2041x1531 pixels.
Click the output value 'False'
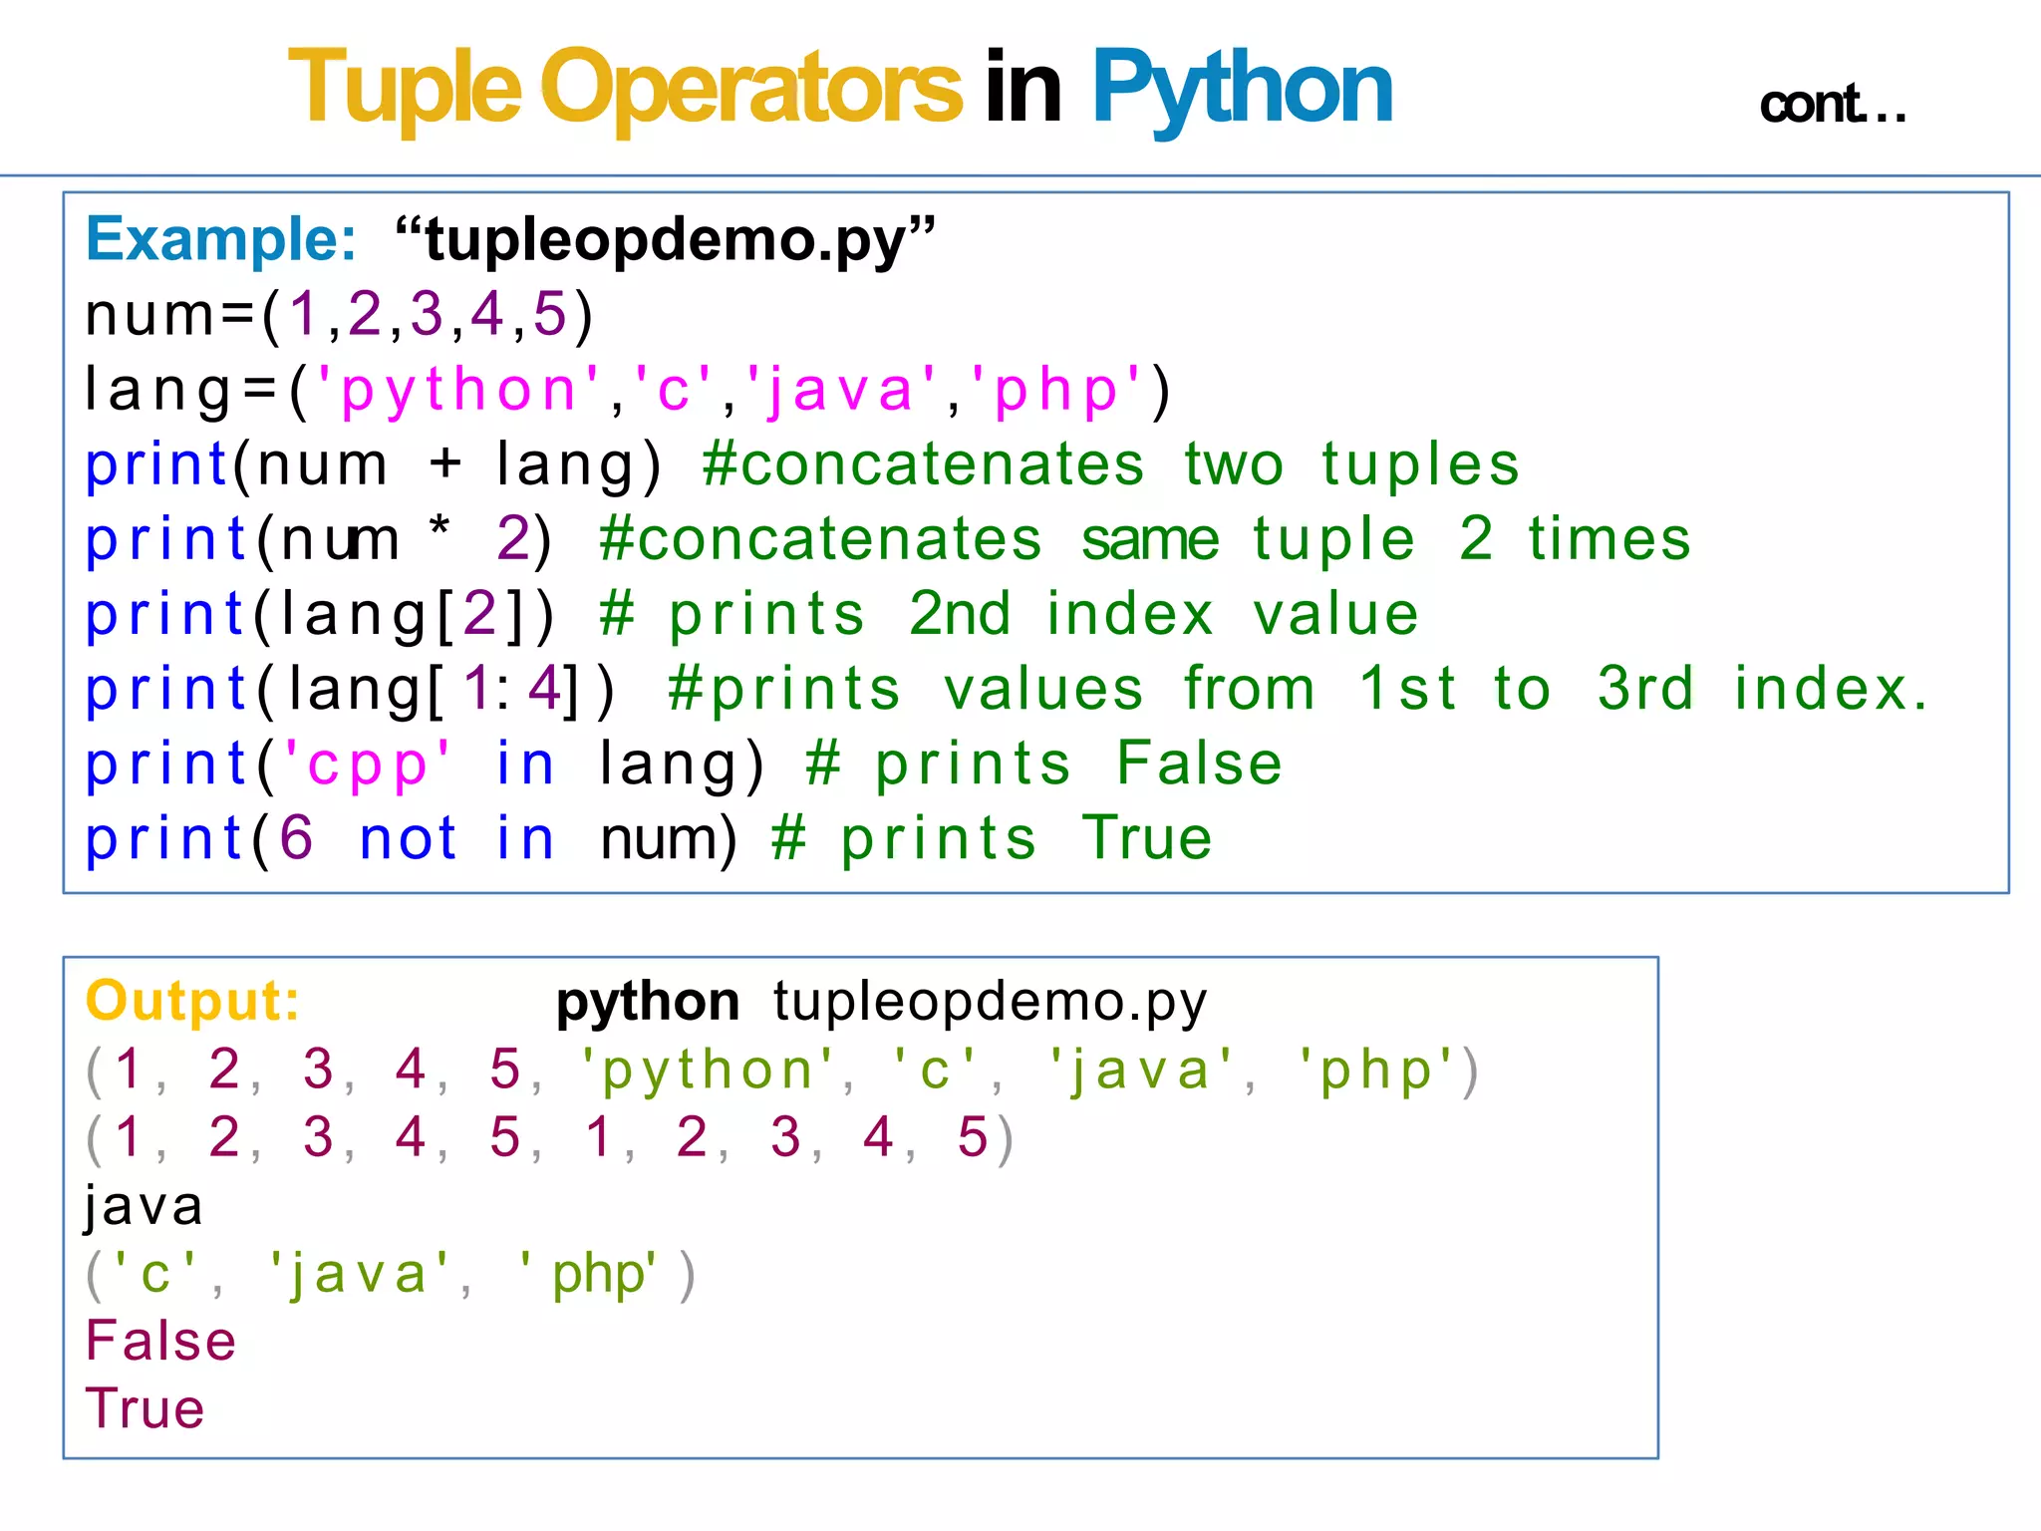(160, 1342)
